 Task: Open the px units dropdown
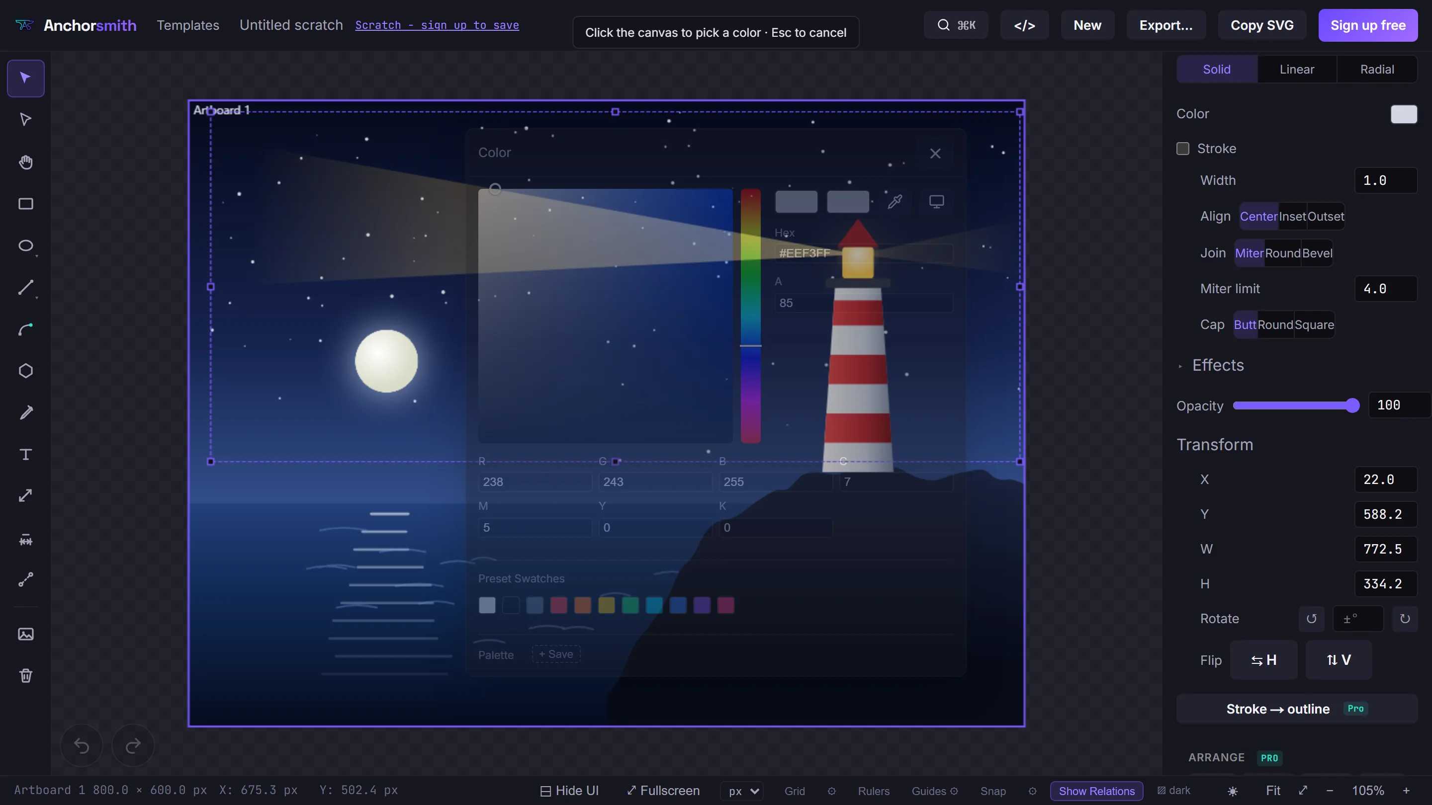click(x=742, y=791)
